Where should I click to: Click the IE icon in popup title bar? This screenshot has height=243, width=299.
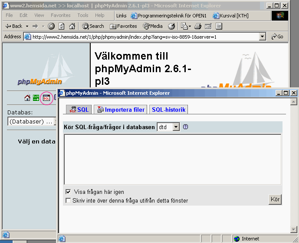pos(62,93)
